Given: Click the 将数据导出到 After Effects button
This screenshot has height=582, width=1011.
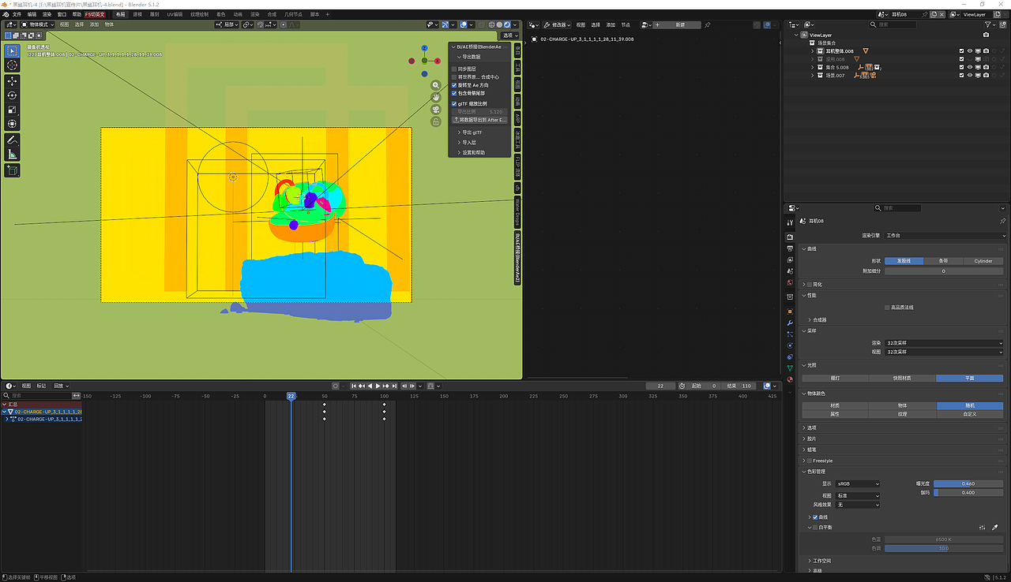Looking at the screenshot, I should click(x=479, y=120).
